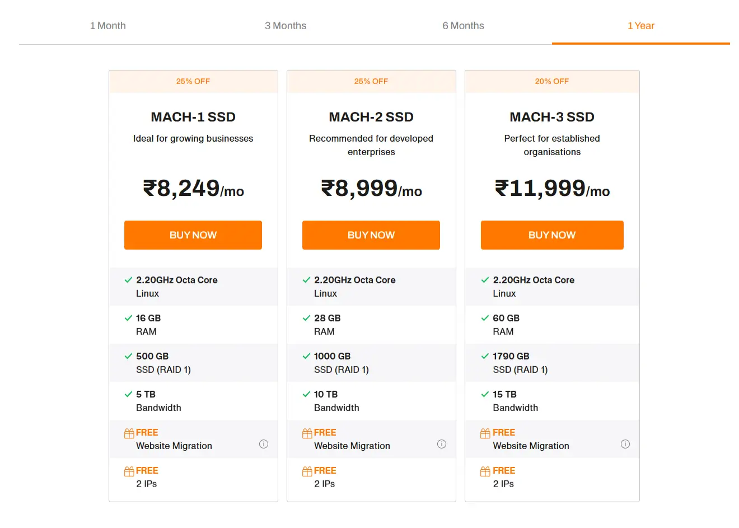Click the green checkmark next to 16 GB RAM

click(x=128, y=318)
